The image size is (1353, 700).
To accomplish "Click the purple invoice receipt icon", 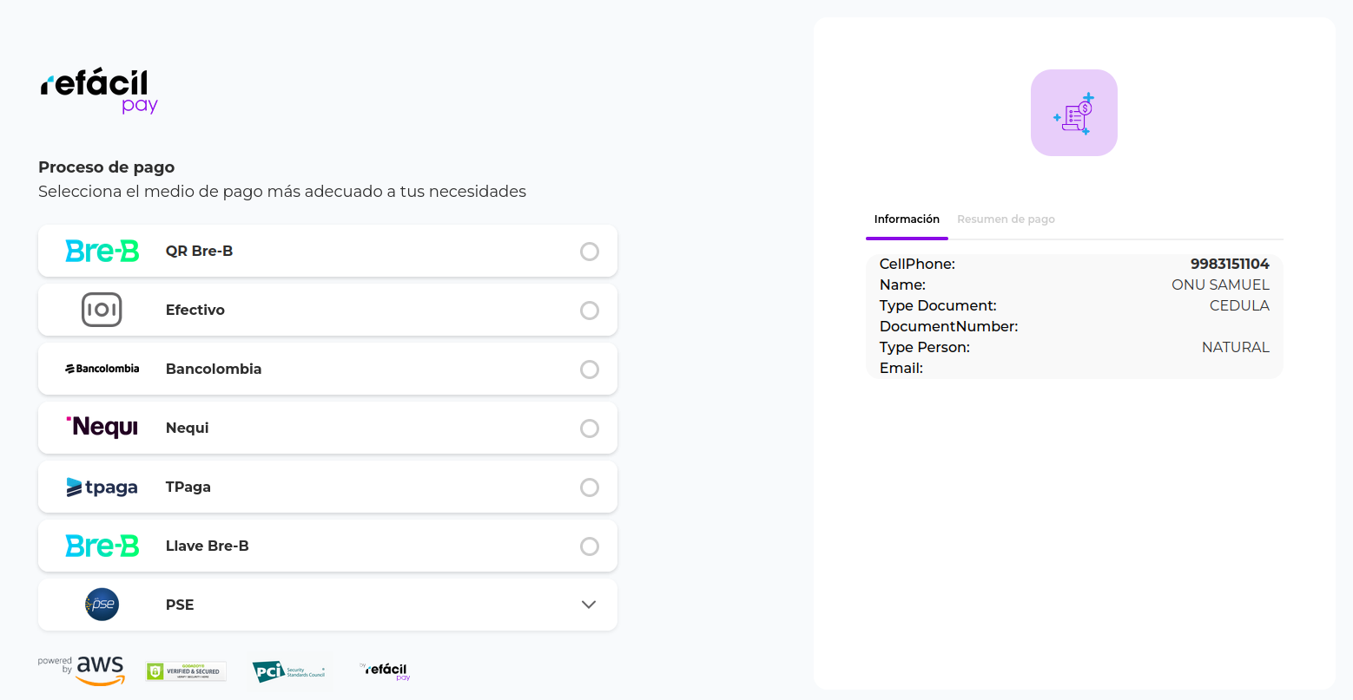I will pos(1073,113).
